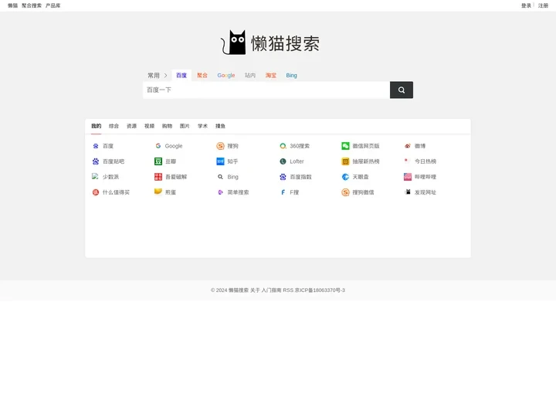Open the Lofter icon
This screenshot has height=417, width=556.
(x=283, y=161)
